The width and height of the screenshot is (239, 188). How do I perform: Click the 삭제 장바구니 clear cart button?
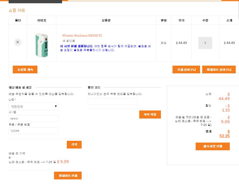click(x=186, y=69)
